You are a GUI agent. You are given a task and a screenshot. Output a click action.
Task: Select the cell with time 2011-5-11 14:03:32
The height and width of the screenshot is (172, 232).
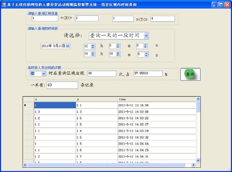tap(157, 137)
